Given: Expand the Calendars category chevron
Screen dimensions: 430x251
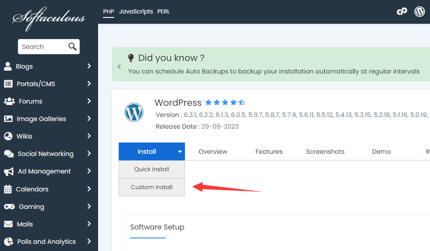Looking at the screenshot, I should 89,189.
